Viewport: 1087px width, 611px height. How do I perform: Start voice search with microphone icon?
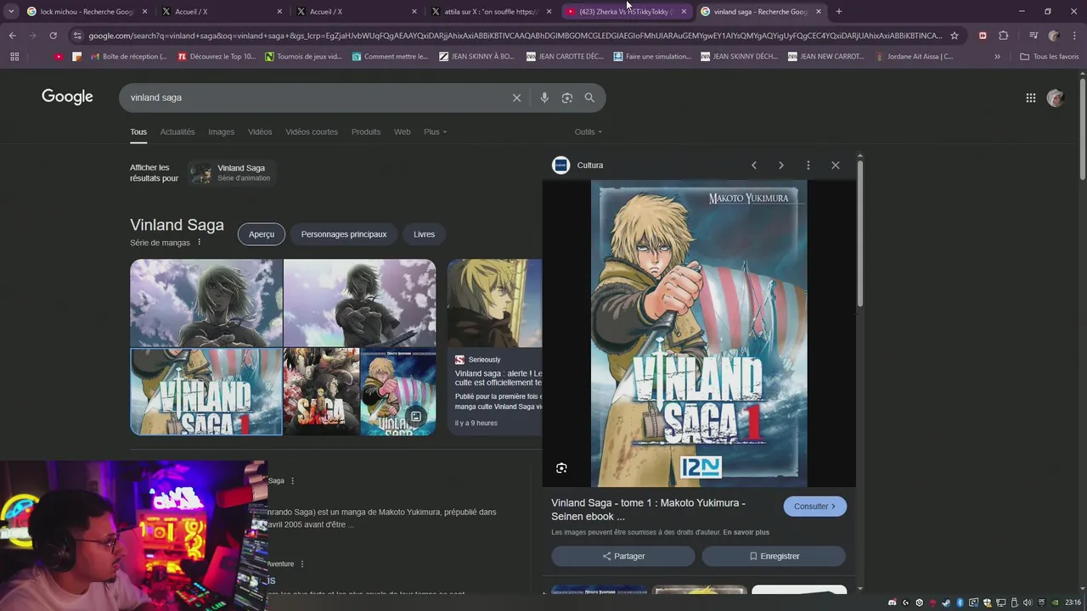[x=544, y=98]
